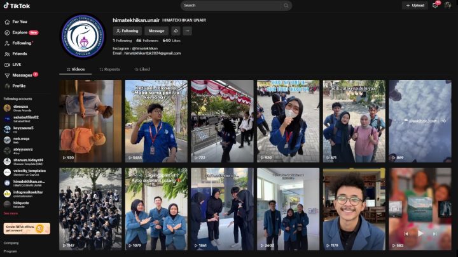Open the Friends section in sidebar

coord(19,54)
